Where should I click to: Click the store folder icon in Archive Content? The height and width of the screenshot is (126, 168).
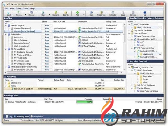tap(141, 82)
